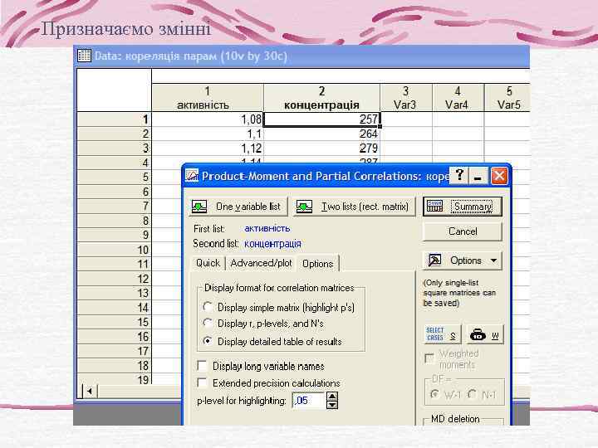Click the p-level for highlighting field
Screen dimensions: 598x448
click(x=308, y=401)
